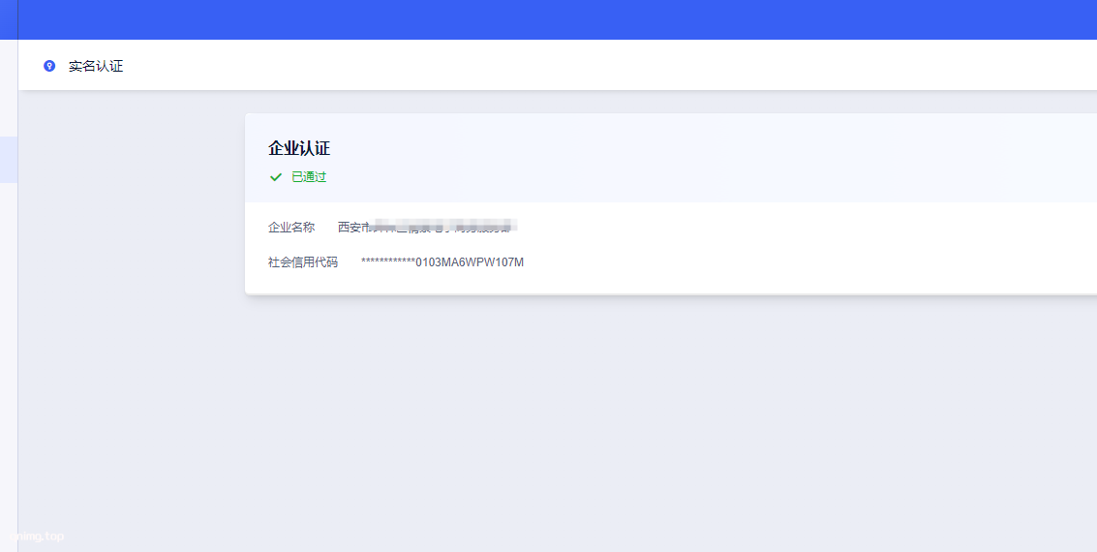The image size is (1097, 552).
Task: Click the gray area left of 企业认证 card
Action: pos(131,203)
